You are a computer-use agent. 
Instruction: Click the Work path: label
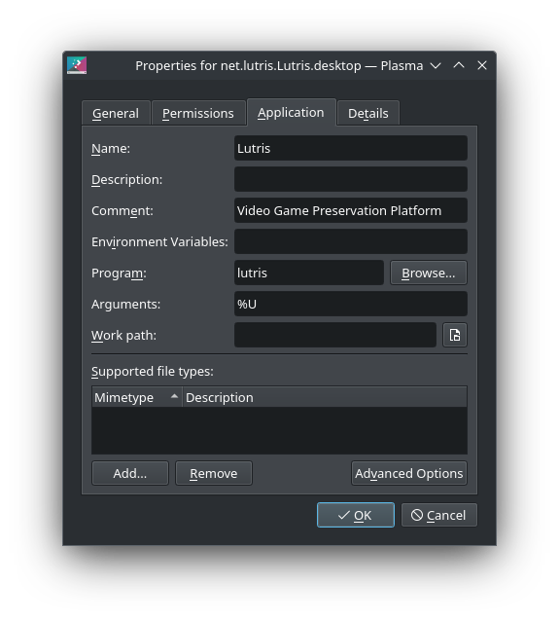click(123, 335)
